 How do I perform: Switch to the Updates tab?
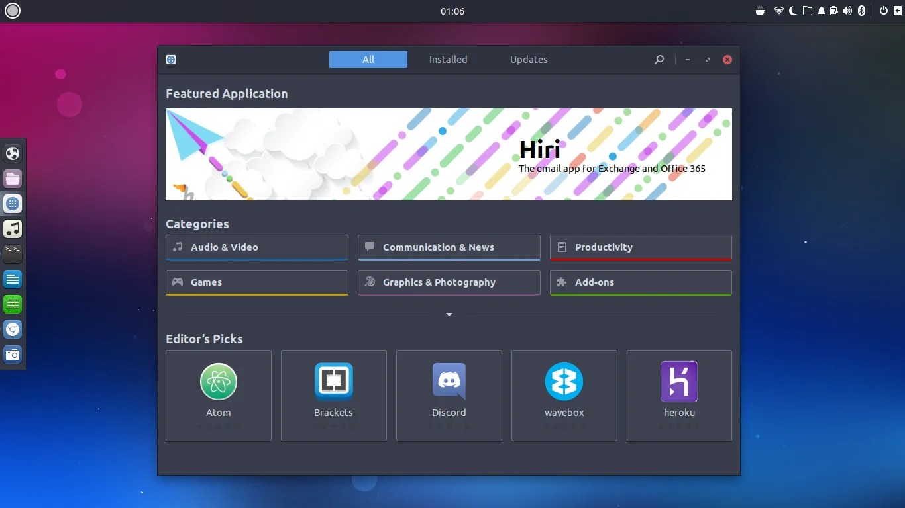[529, 60]
